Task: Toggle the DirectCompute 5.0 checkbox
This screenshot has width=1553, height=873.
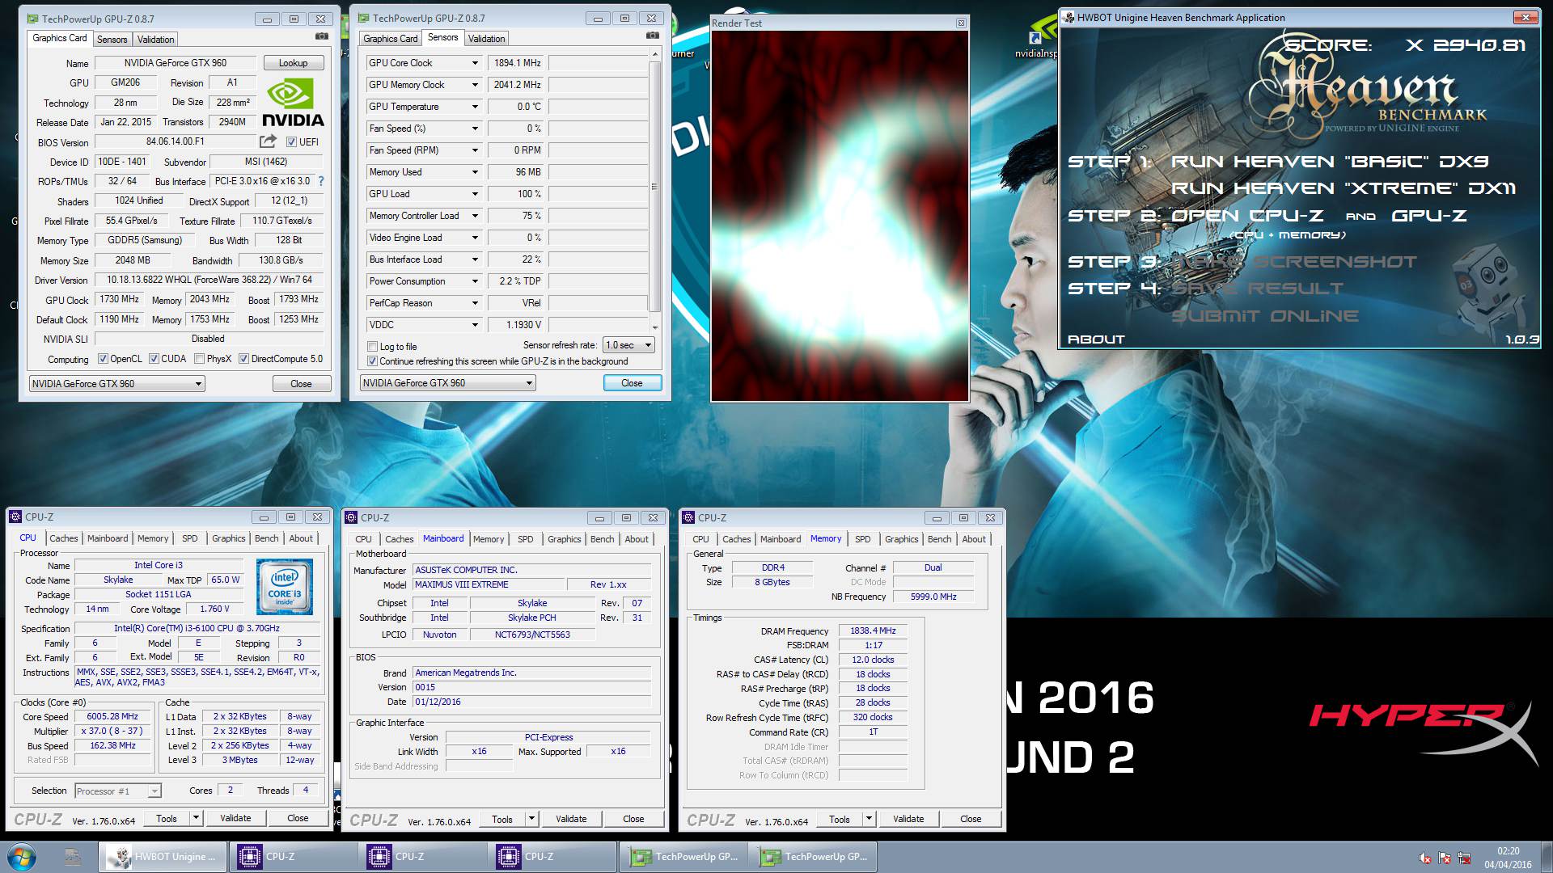Action: pos(243,359)
